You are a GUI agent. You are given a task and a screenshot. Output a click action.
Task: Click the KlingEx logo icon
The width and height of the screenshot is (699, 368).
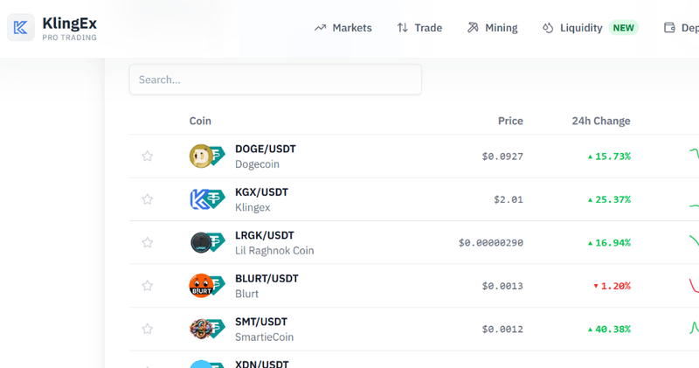[x=21, y=28]
